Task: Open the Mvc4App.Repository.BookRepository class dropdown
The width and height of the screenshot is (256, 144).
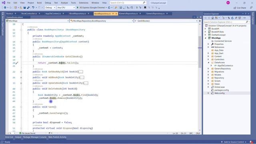Action: [102, 21]
